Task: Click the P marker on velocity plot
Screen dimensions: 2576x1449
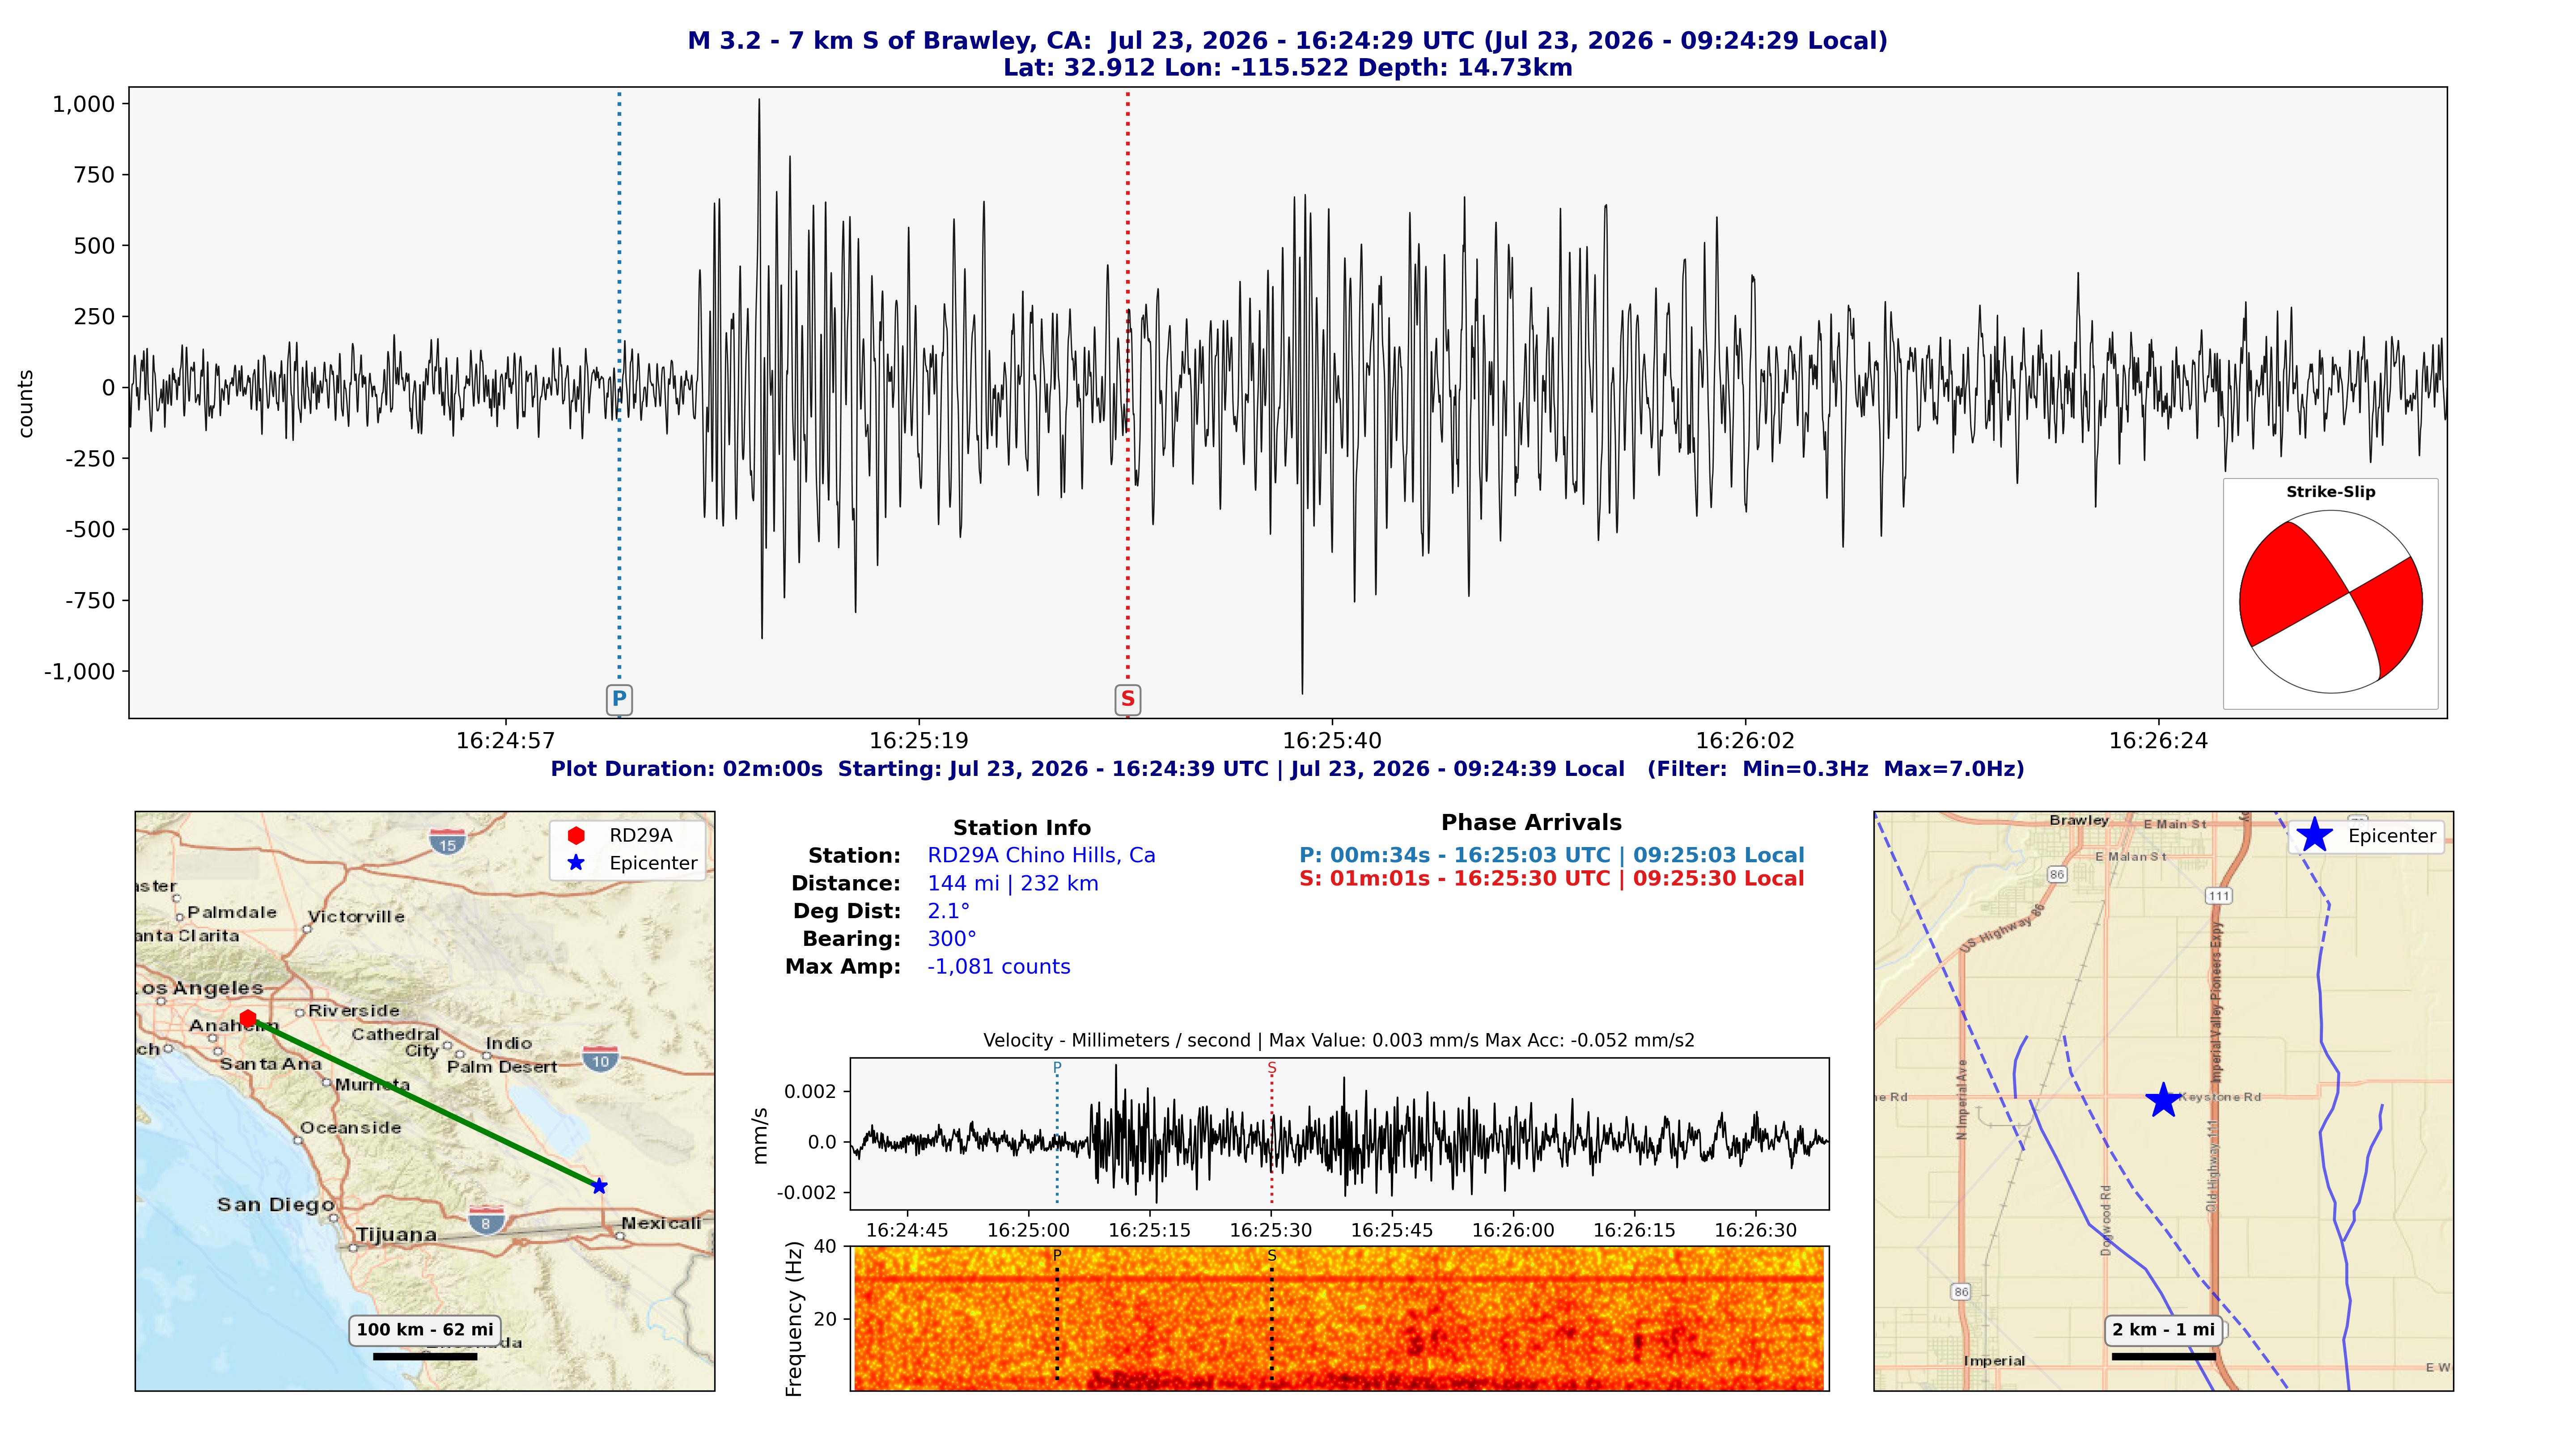Action: pyautogui.click(x=1057, y=1068)
